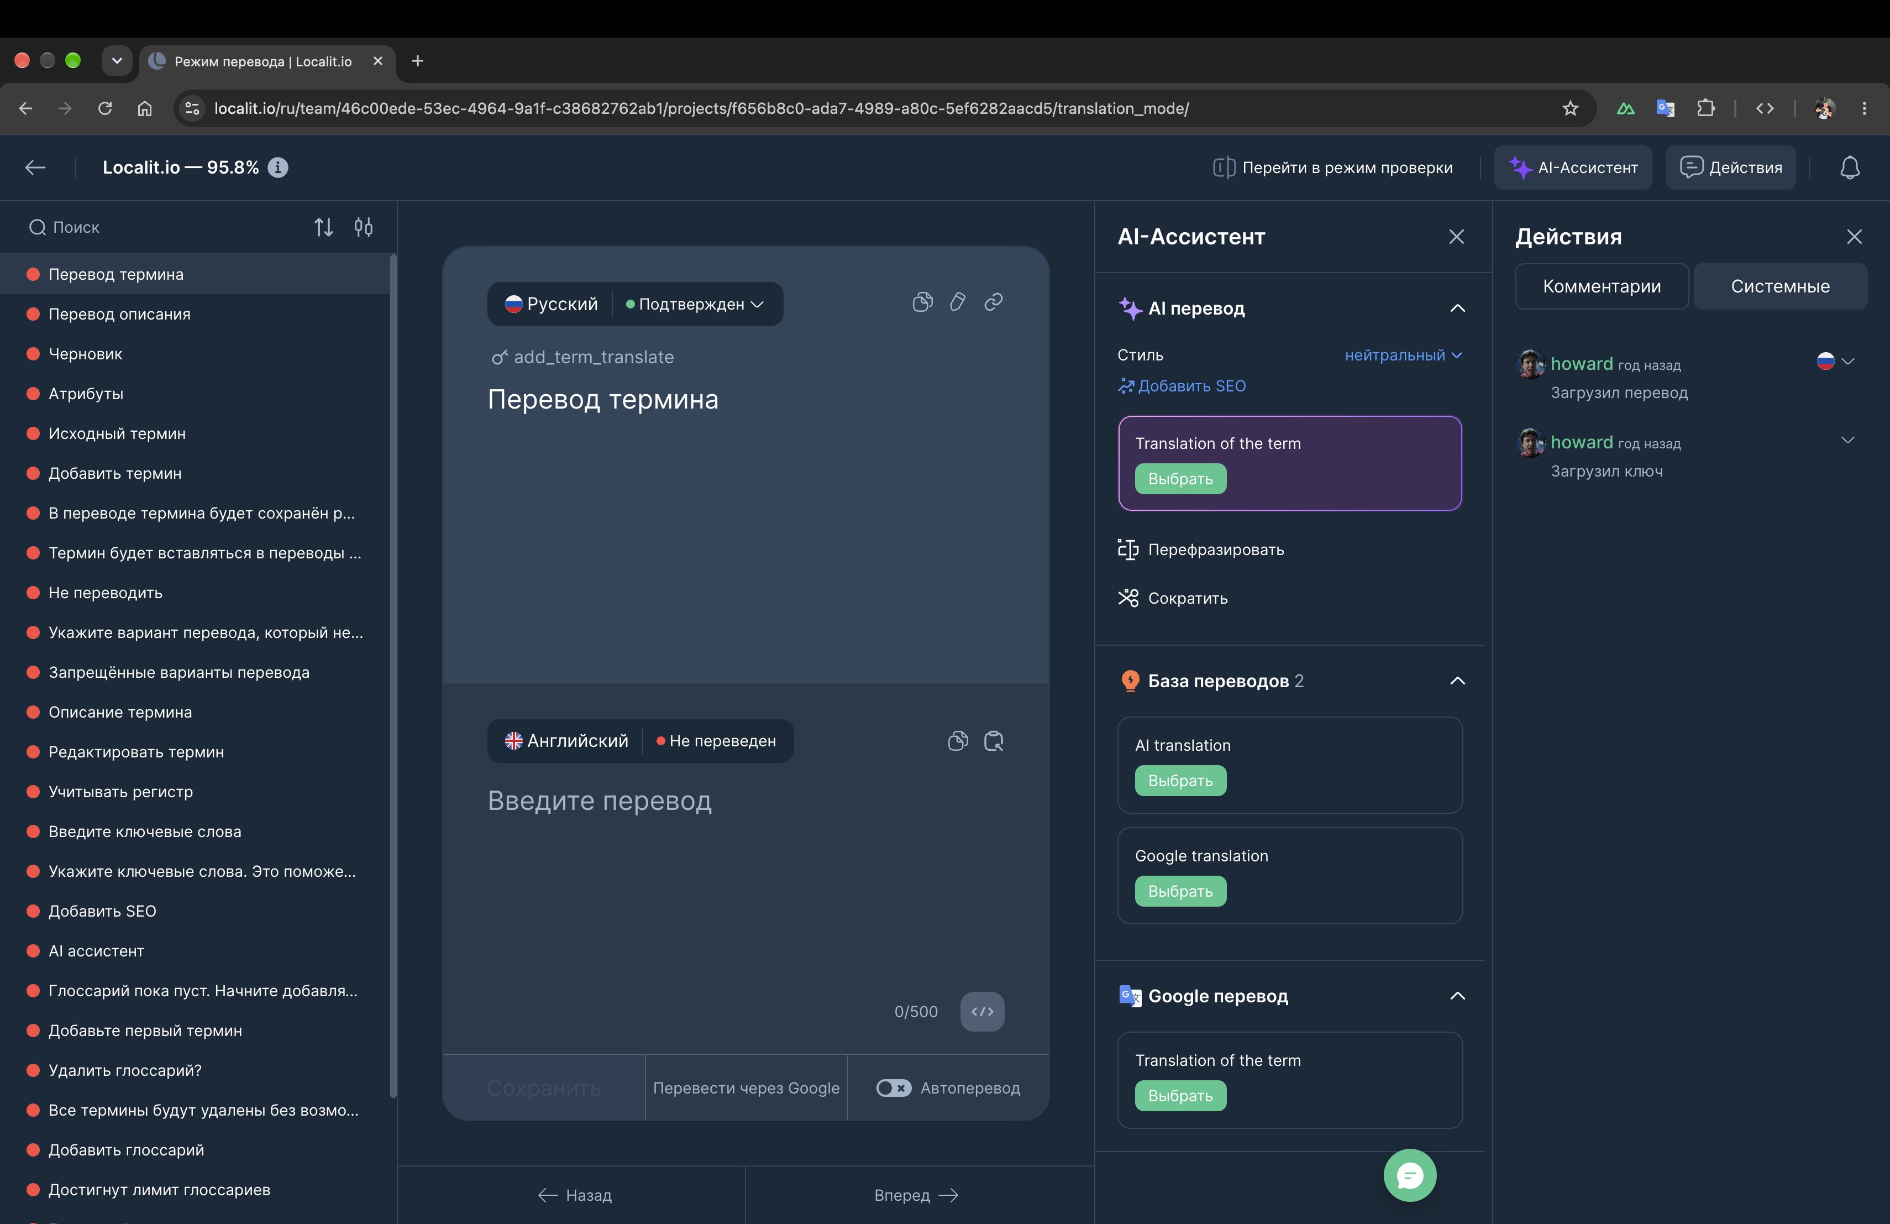Expand howard's Загрузил перевод entry chevron
This screenshot has height=1224, width=1890.
(1848, 360)
